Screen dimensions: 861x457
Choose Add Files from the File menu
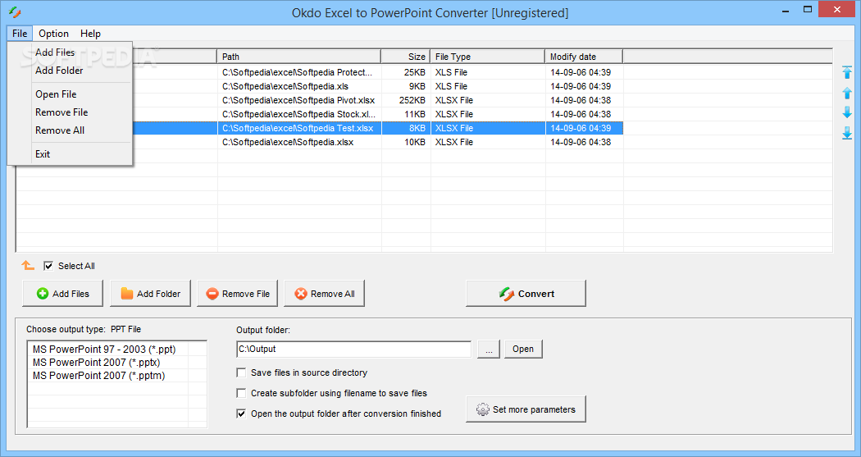coord(55,53)
